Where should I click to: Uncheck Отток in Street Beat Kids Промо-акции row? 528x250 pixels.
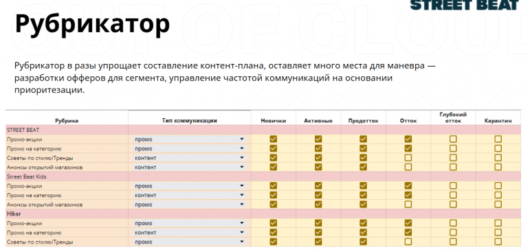pyautogui.click(x=408, y=185)
